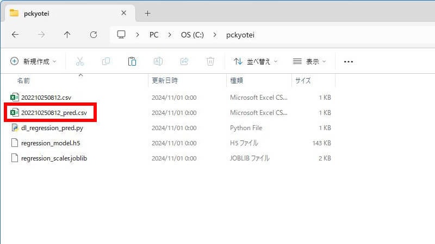Expand chevron after the monitor icon

pyautogui.click(x=138, y=35)
